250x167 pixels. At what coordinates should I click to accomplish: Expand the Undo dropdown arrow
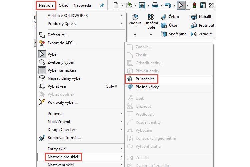(174, 5)
